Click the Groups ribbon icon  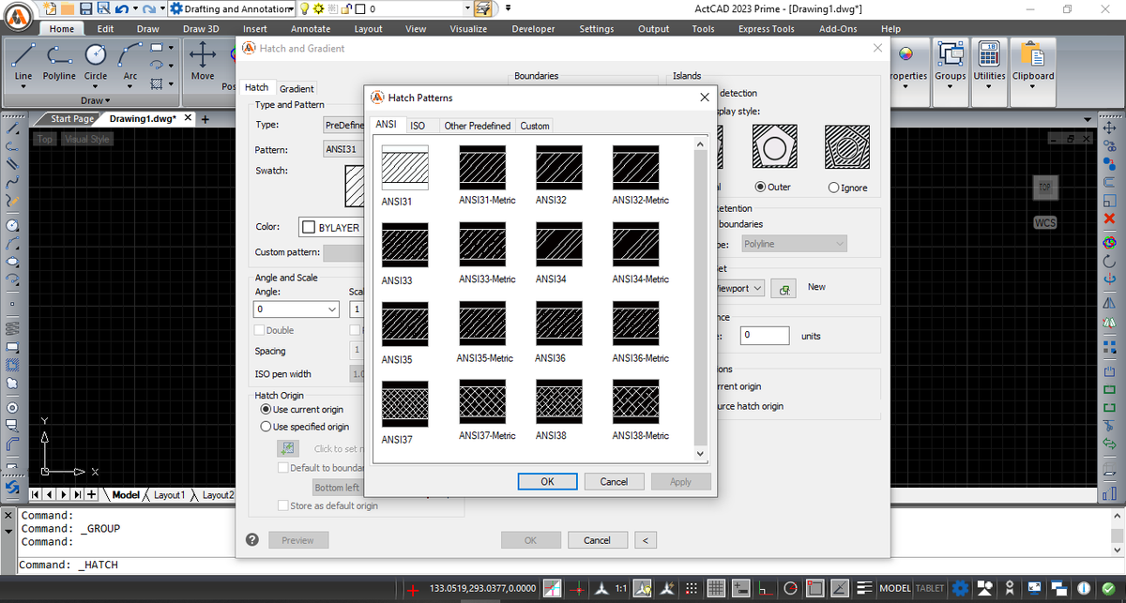coord(951,55)
